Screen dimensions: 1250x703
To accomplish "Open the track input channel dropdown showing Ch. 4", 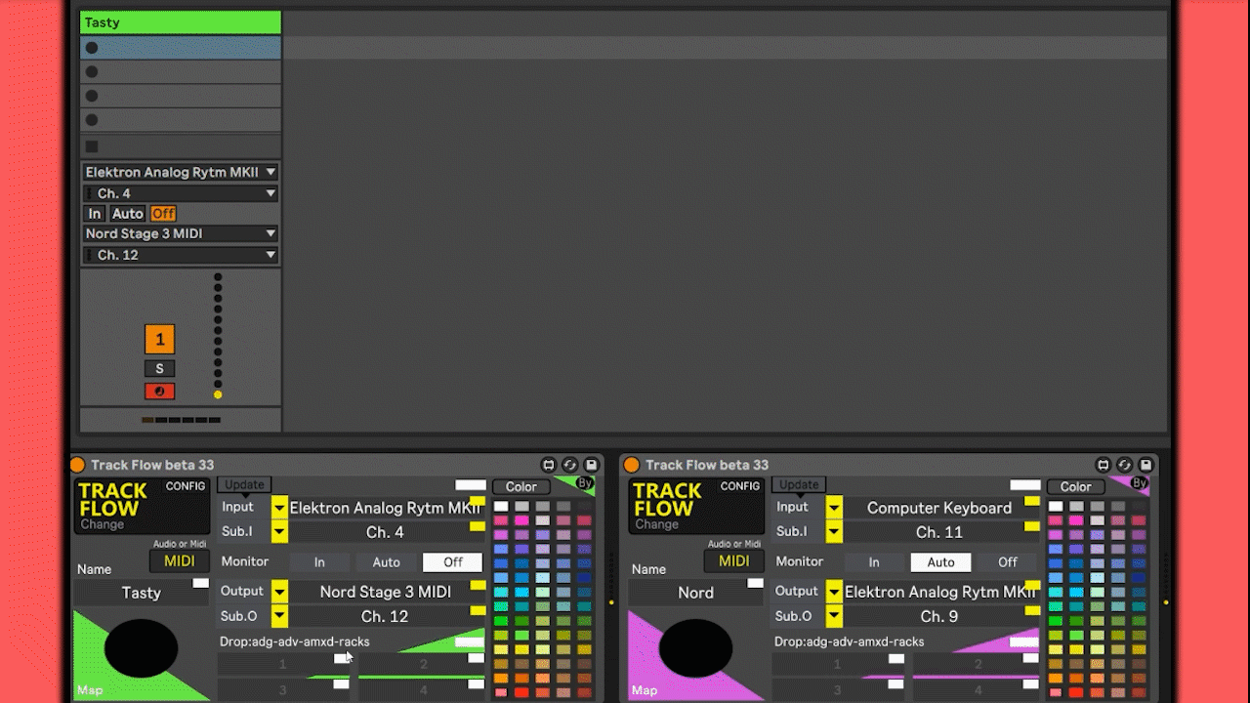I will tap(181, 193).
